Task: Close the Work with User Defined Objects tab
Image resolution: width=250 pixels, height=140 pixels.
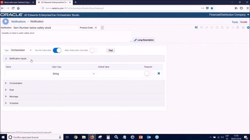Action: tap(33, 2)
